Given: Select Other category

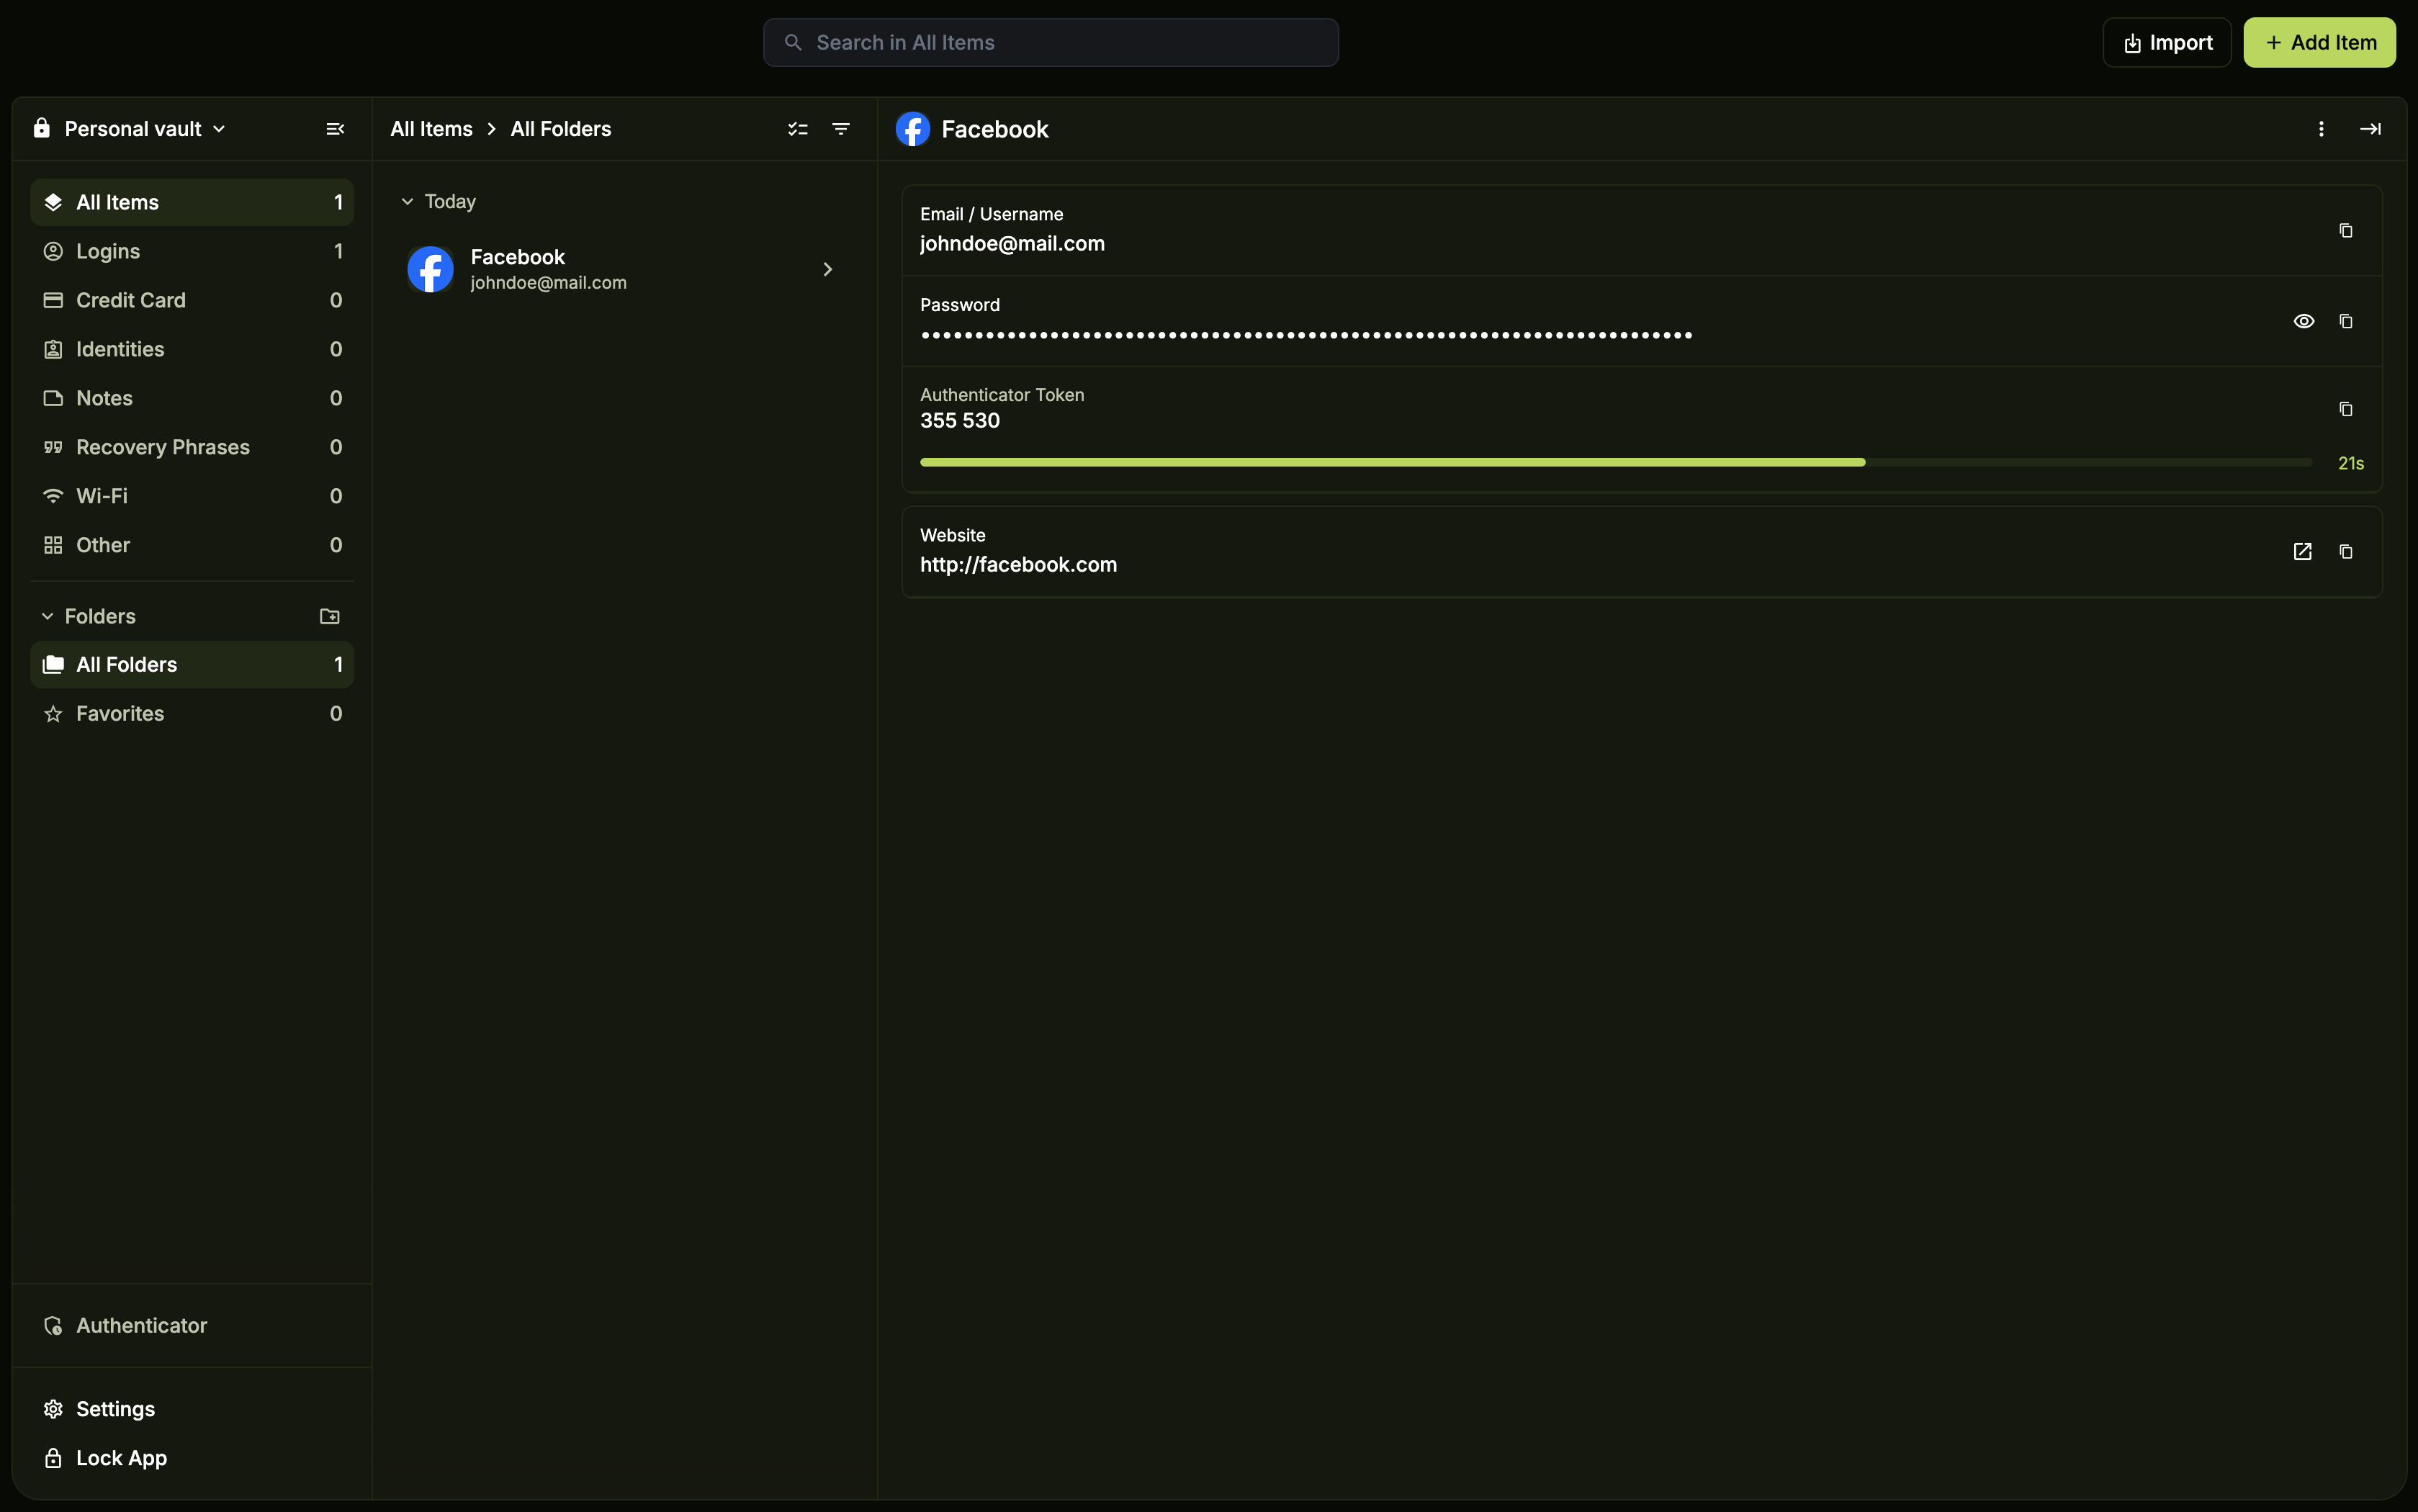Looking at the screenshot, I should click(192, 545).
